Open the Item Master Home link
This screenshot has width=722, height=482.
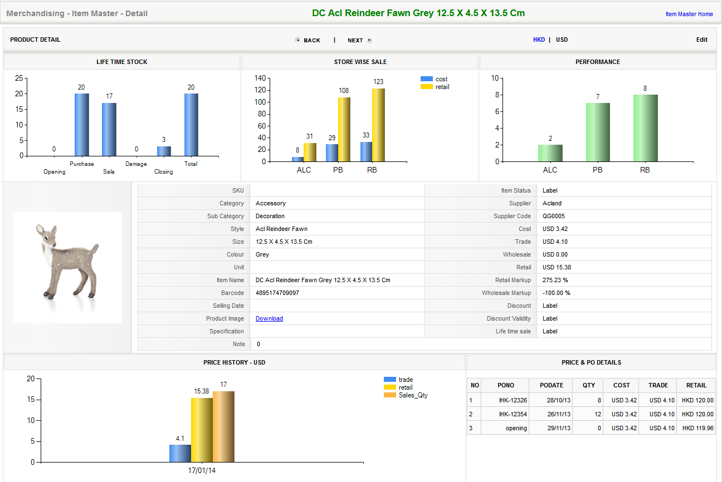point(689,14)
